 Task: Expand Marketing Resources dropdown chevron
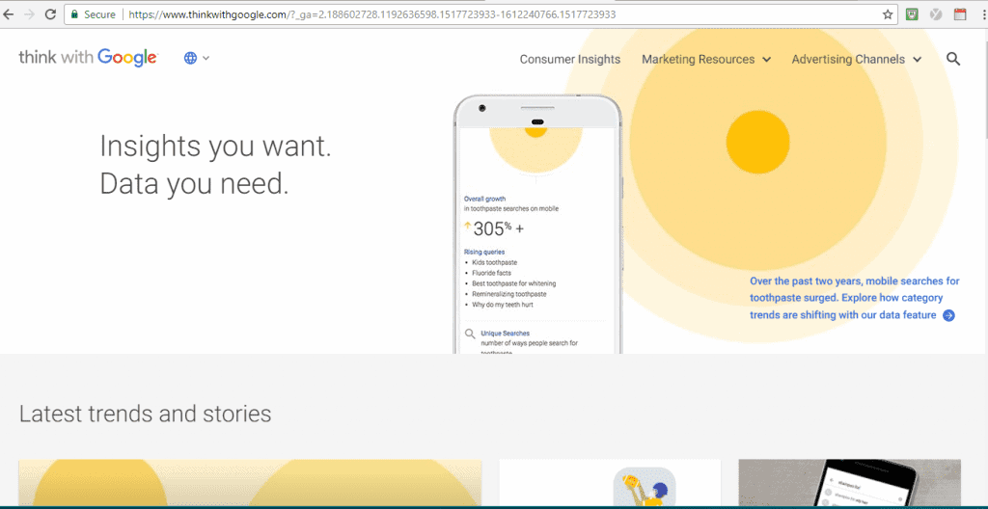click(x=766, y=59)
